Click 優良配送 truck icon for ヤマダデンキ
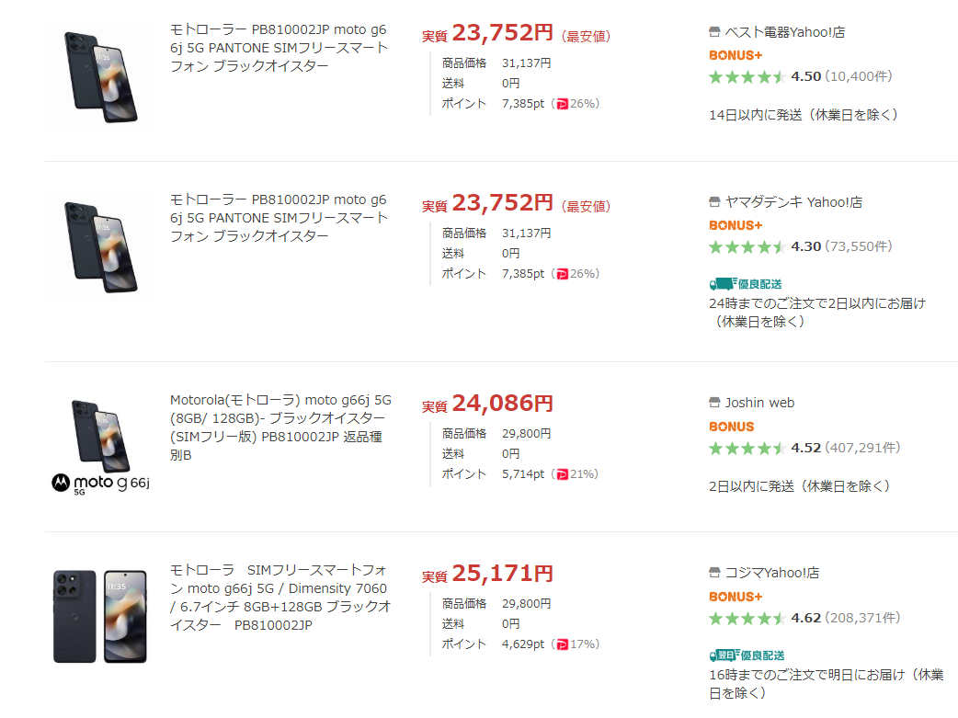This screenshot has width=958, height=718. (x=723, y=284)
